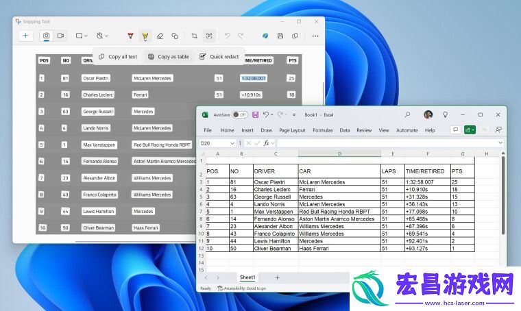Open Snipping Tool See more menu
Screen dimensions: 521x311
pos(315,36)
